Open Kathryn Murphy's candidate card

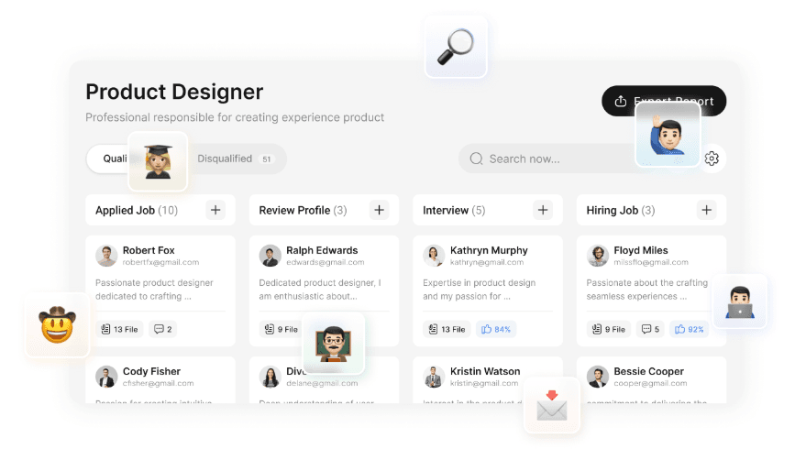tap(488, 290)
